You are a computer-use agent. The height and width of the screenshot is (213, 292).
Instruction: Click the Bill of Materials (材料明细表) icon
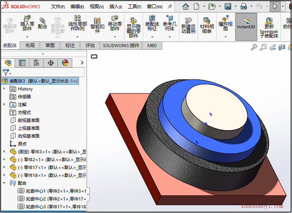click(207, 25)
